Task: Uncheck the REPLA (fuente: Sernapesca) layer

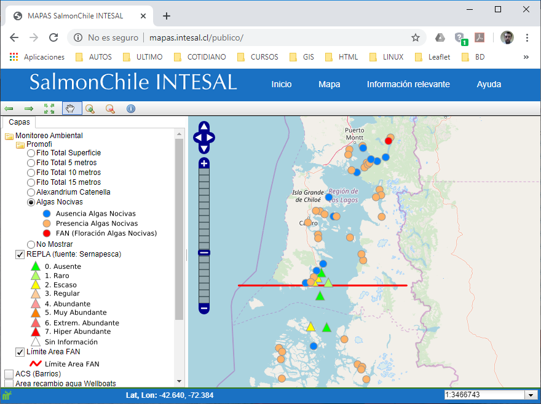Action: pos(20,254)
